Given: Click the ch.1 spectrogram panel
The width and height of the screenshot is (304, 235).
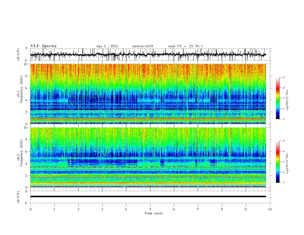Looking at the screenshot, I should tap(148, 94).
